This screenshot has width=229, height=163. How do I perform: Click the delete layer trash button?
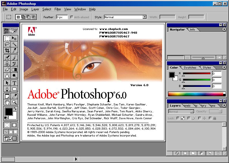(218, 153)
